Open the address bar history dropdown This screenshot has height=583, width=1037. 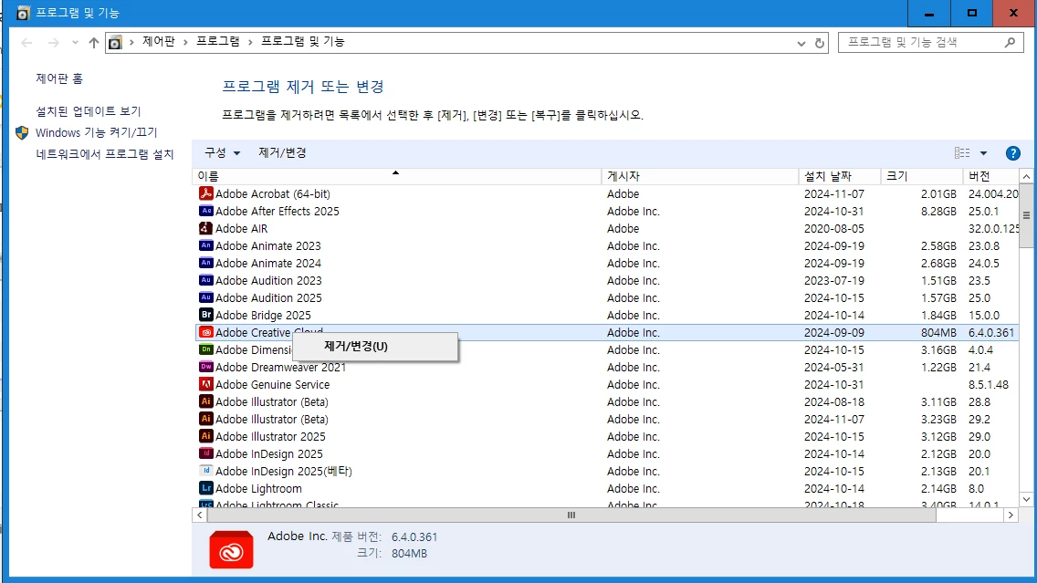(x=801, y=43)
